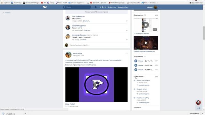The image size is (205, 115).
Task: Open the Видеозаписи section header
Action: tap(138, 15)
